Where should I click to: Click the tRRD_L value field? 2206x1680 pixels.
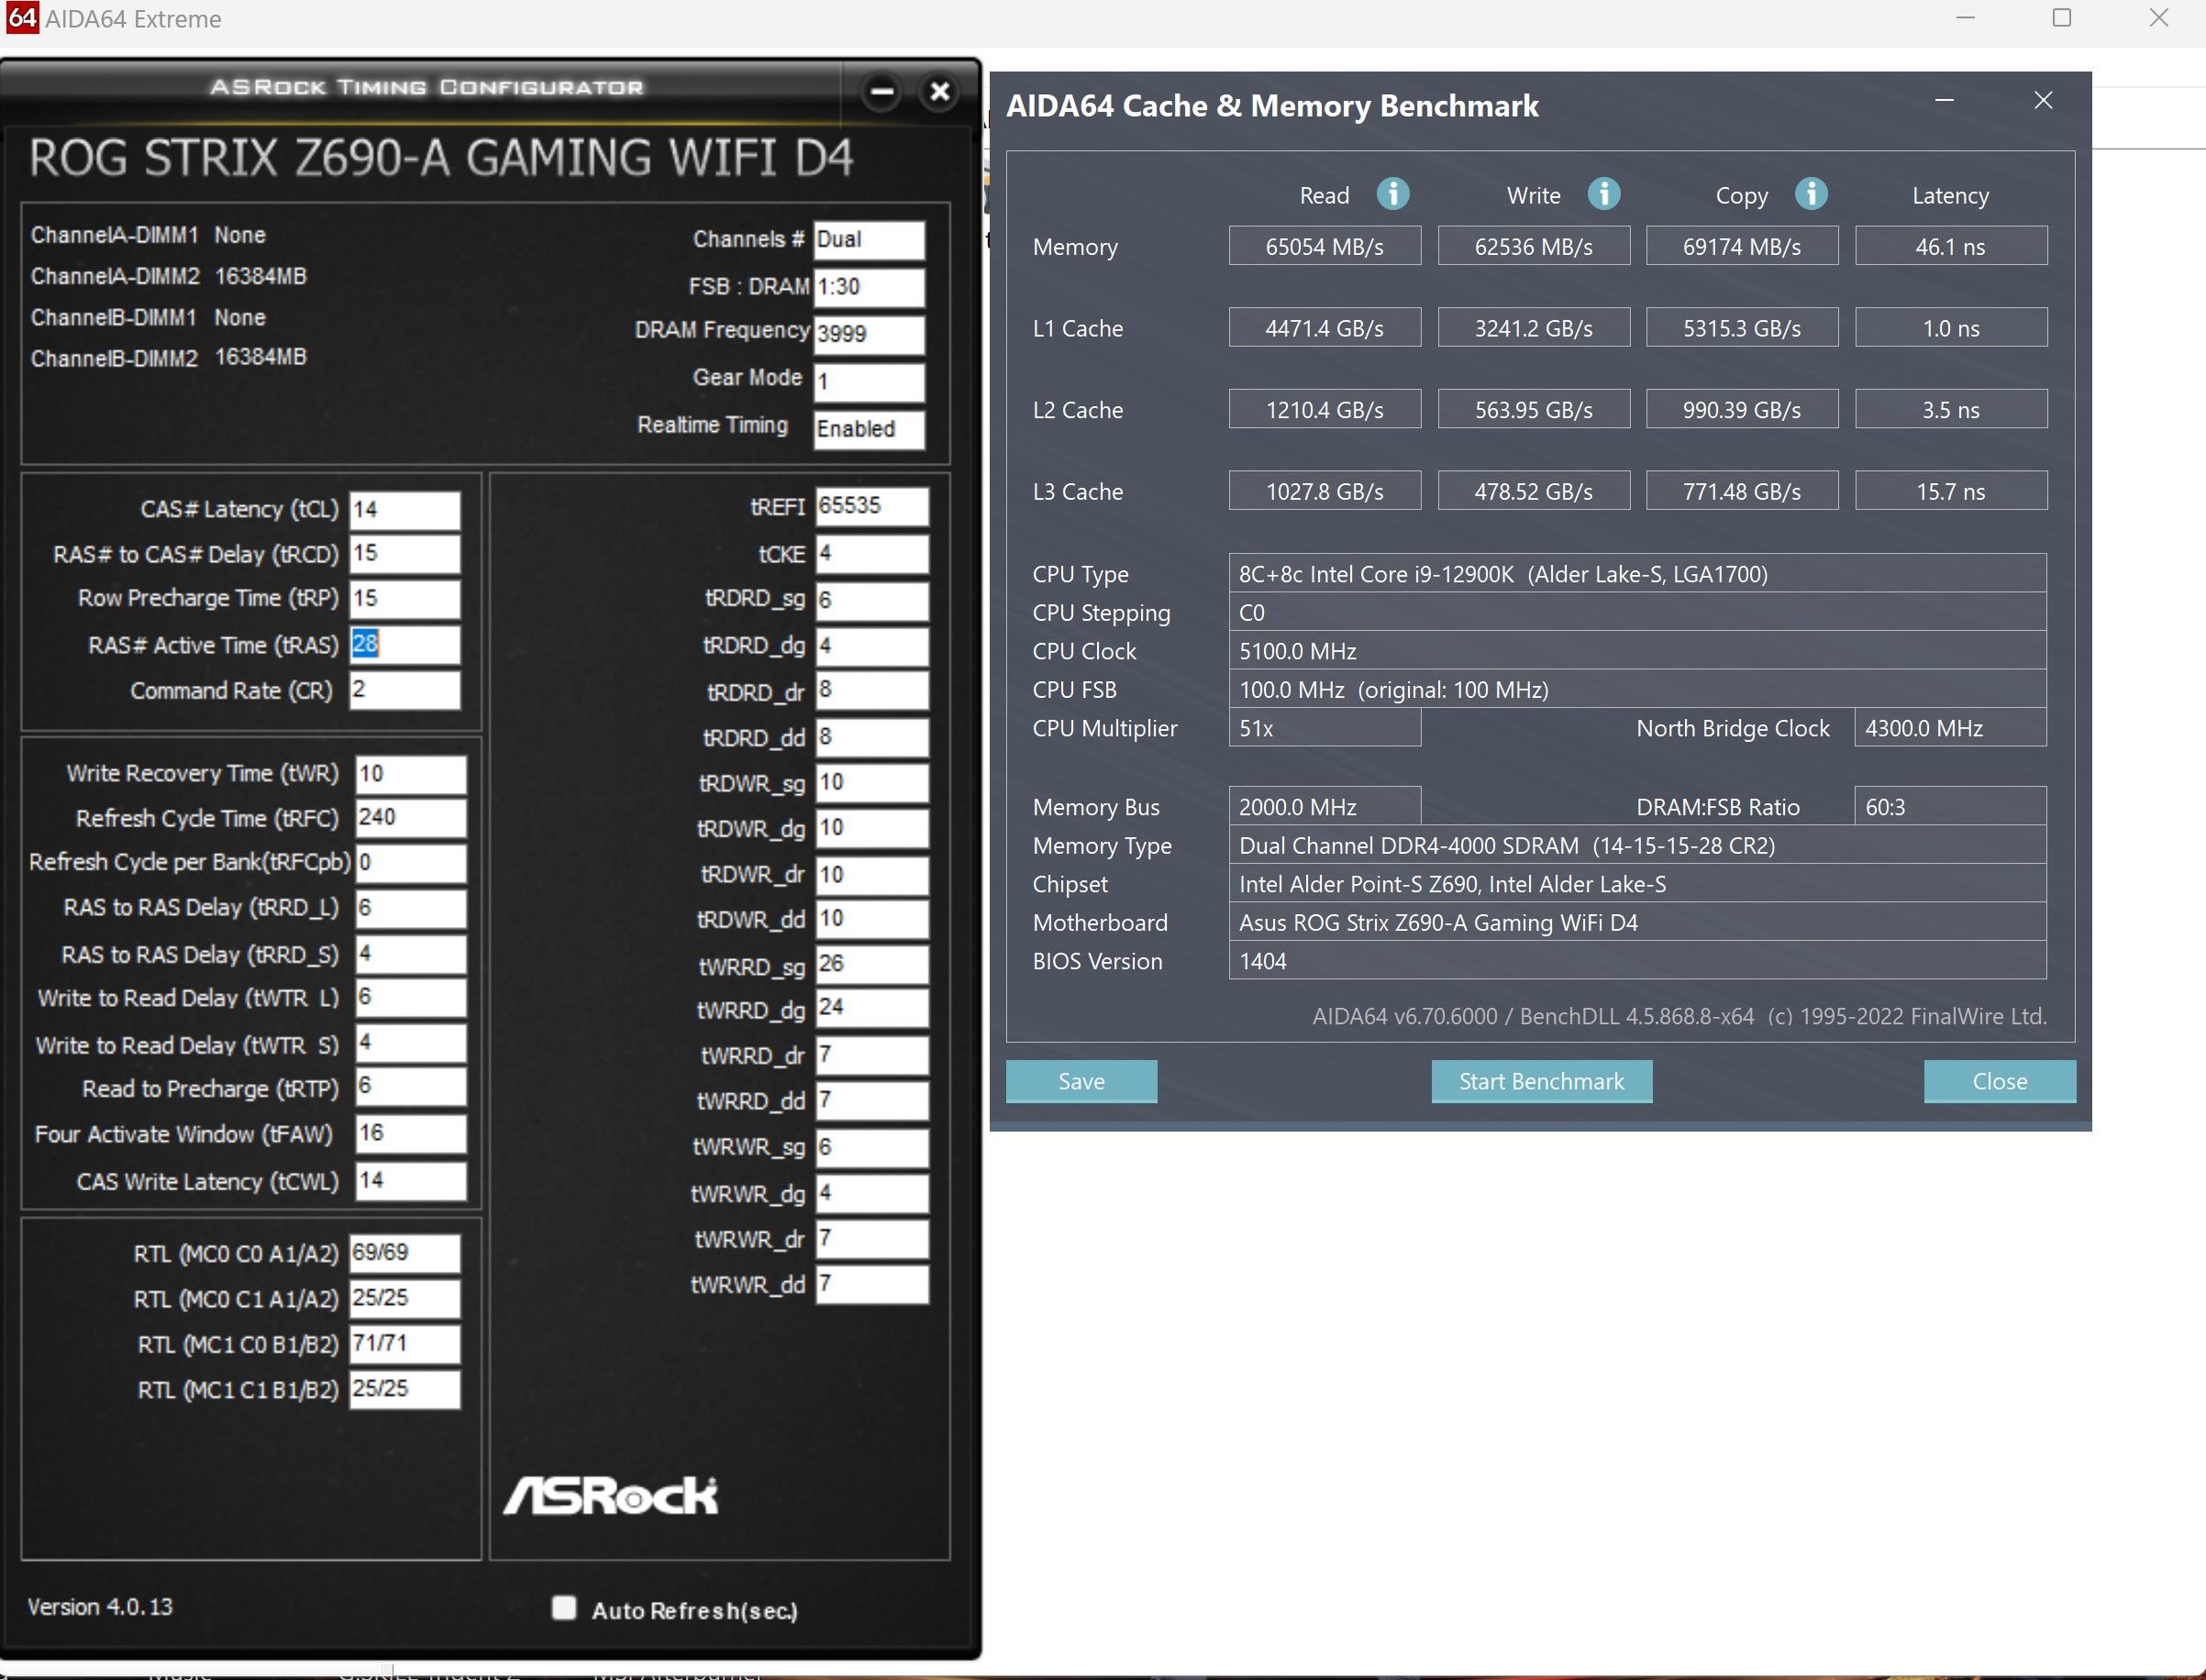click(x=410, y=909)
